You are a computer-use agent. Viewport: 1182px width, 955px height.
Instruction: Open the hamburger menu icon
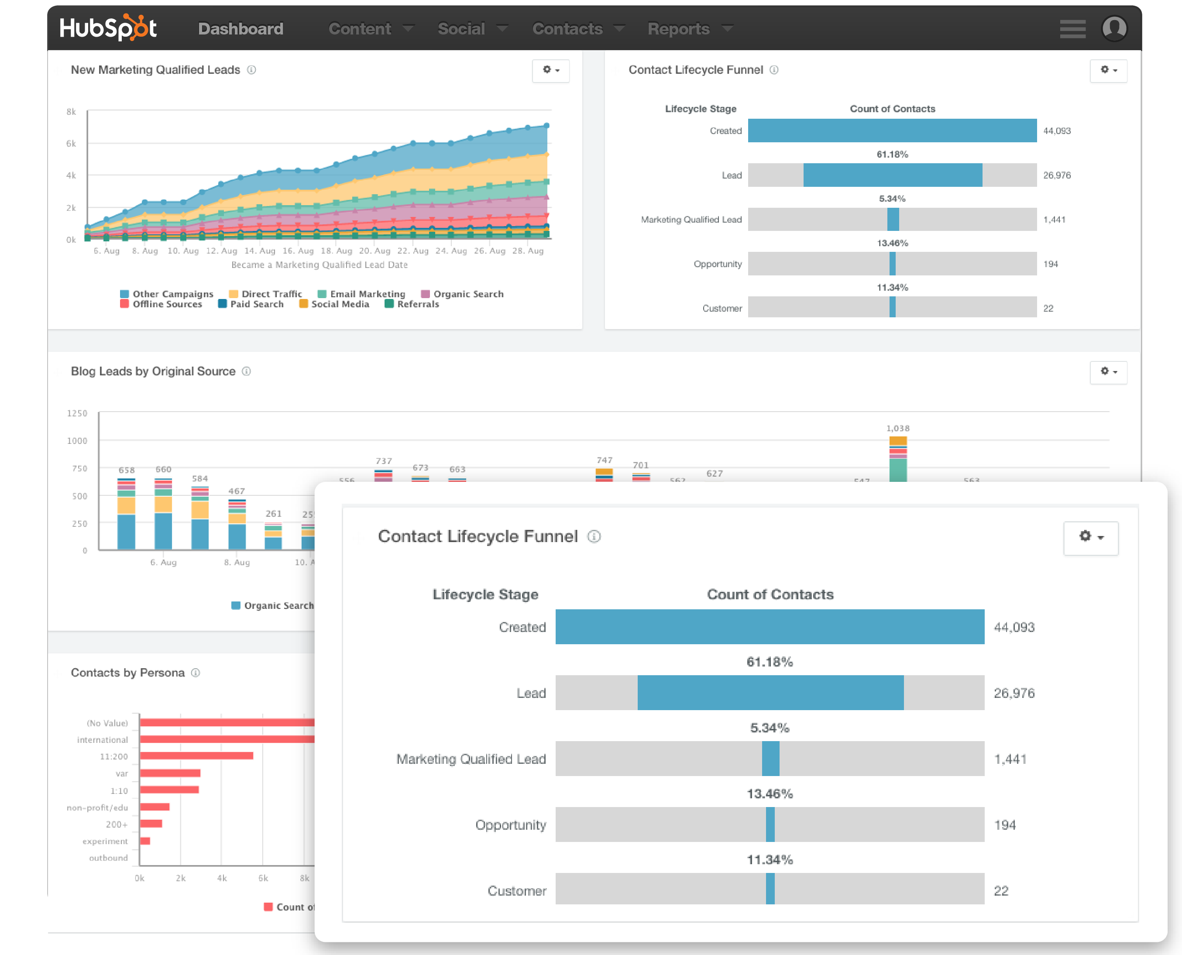tap(1072, 29)
